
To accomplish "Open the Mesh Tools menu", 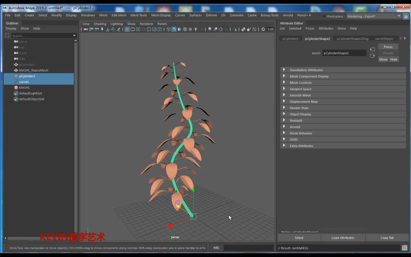I will [x=138, y=15].
